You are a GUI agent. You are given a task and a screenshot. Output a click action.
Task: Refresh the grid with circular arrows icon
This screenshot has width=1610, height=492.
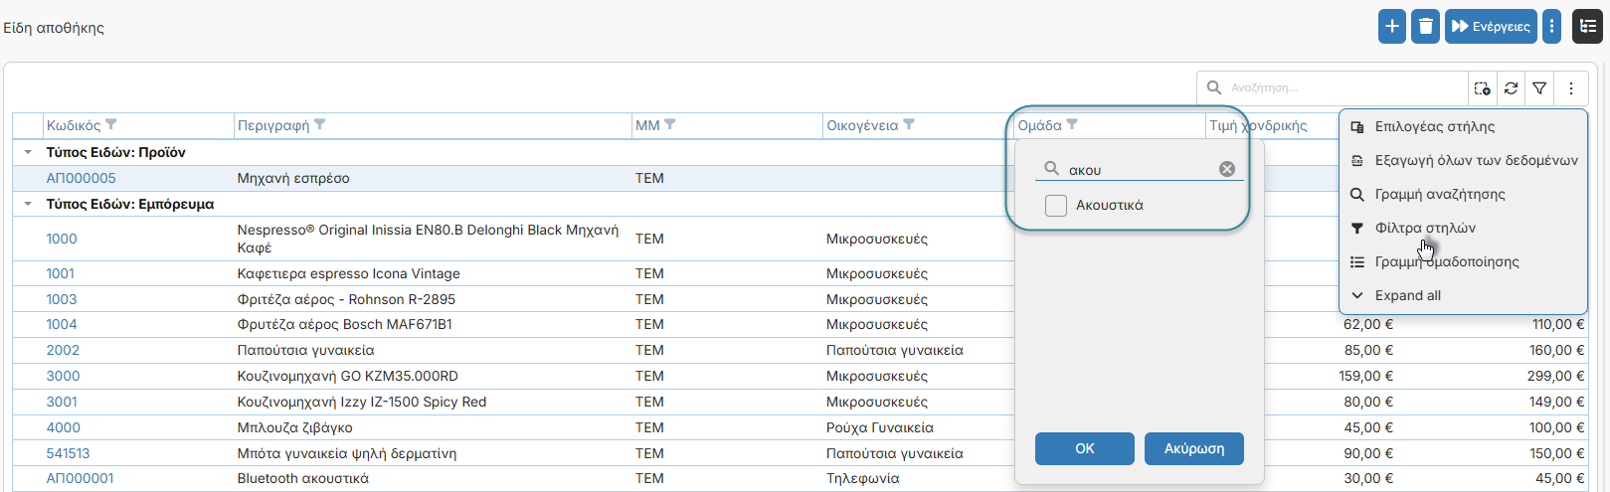(x=1511, y=88)
